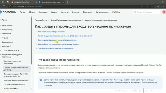Viewport: 166px width, 93px height.
Task: Click the sidebar vertical scrollbar
Action: pos(32,41)
